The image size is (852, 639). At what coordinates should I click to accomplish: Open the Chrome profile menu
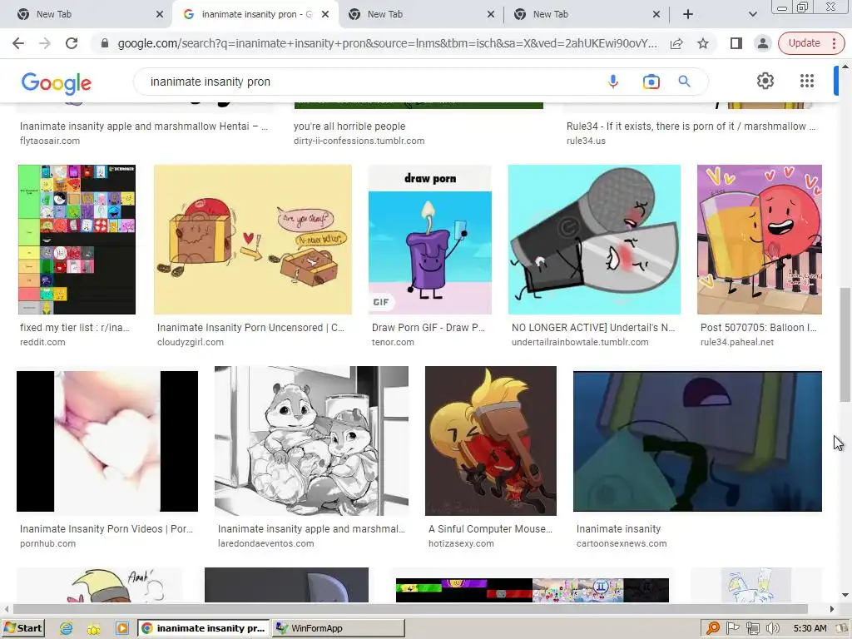(763, 43)
